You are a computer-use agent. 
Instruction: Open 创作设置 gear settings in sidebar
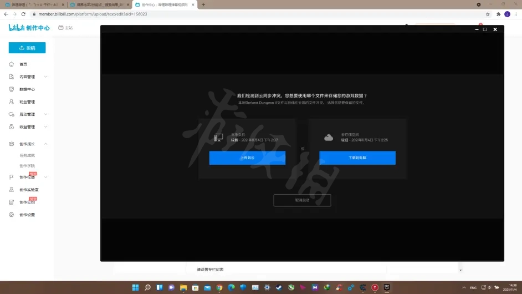pyautogui.click(x=27, y=215)
